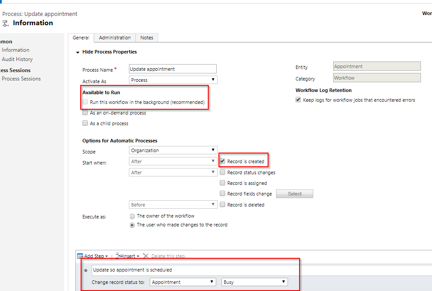
Task: Click the Information process icon in header
Action: 6,23
